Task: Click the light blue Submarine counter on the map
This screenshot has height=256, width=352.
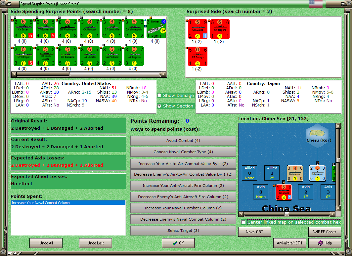Action: point(318,173)
